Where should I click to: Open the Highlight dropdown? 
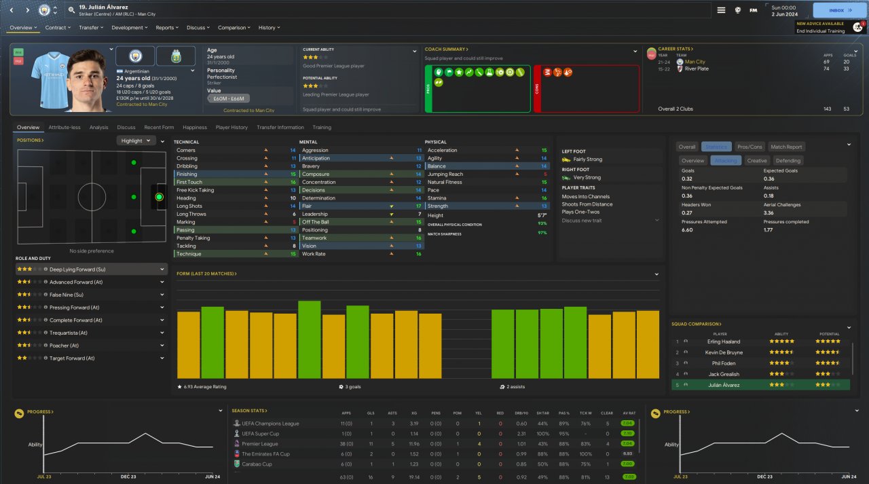click(136, 141)
